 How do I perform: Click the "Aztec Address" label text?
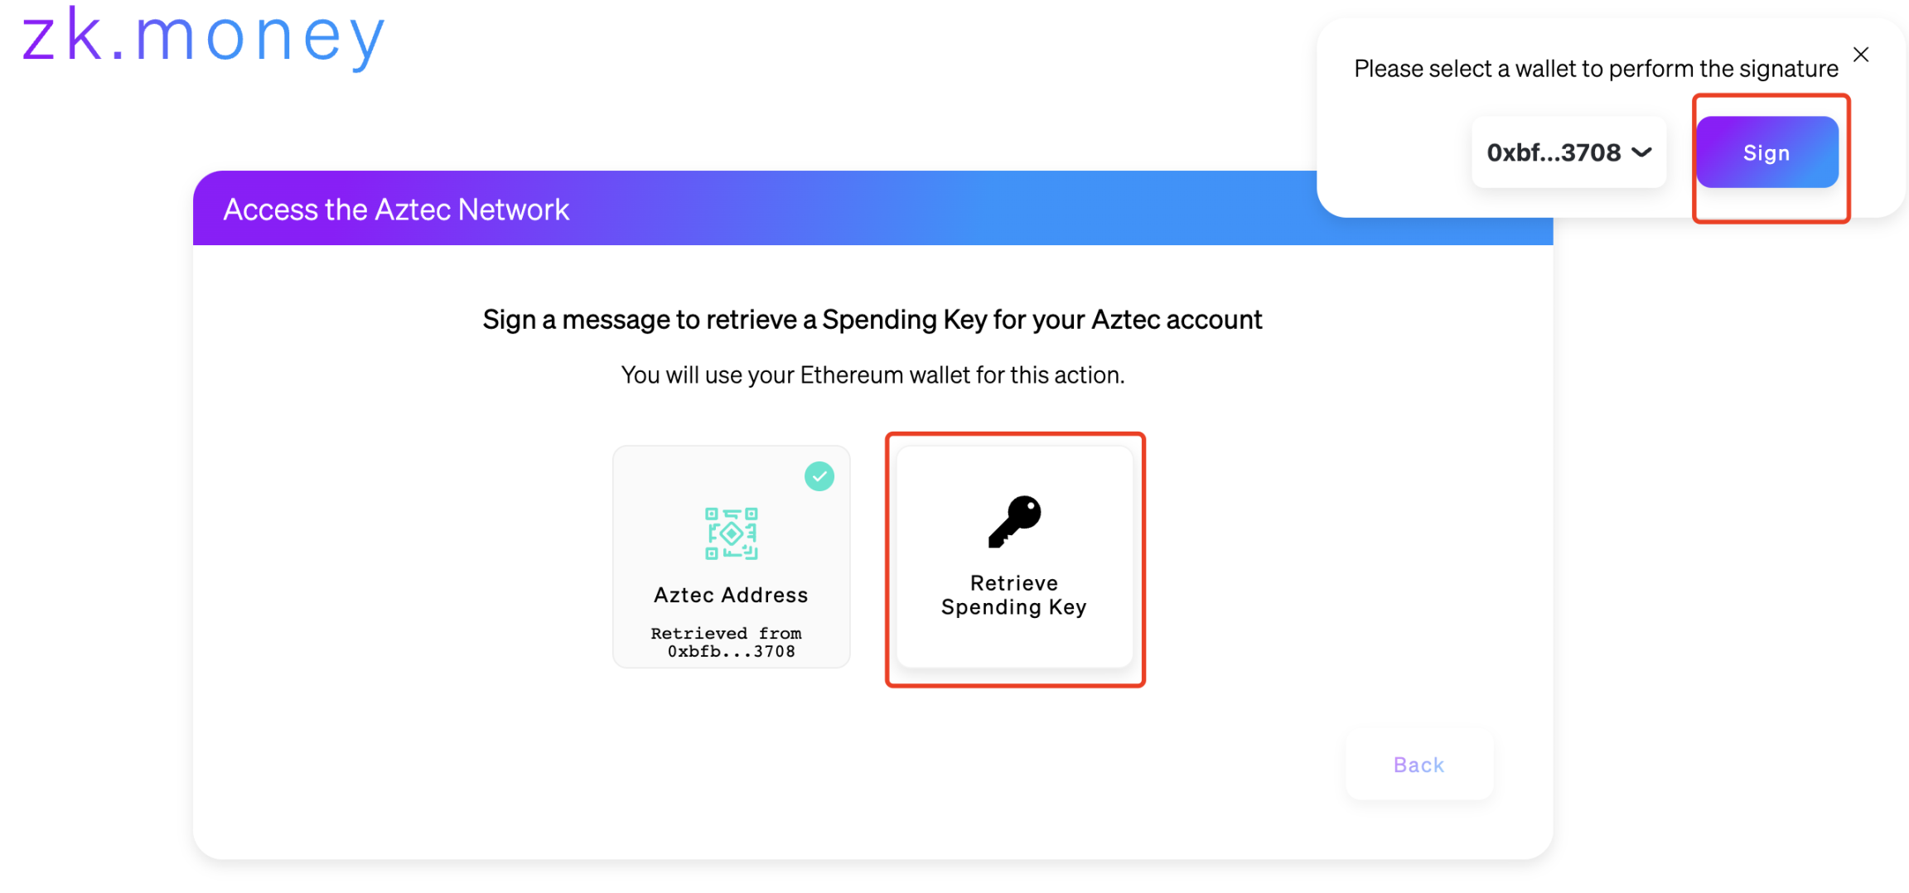pos(731,595)
